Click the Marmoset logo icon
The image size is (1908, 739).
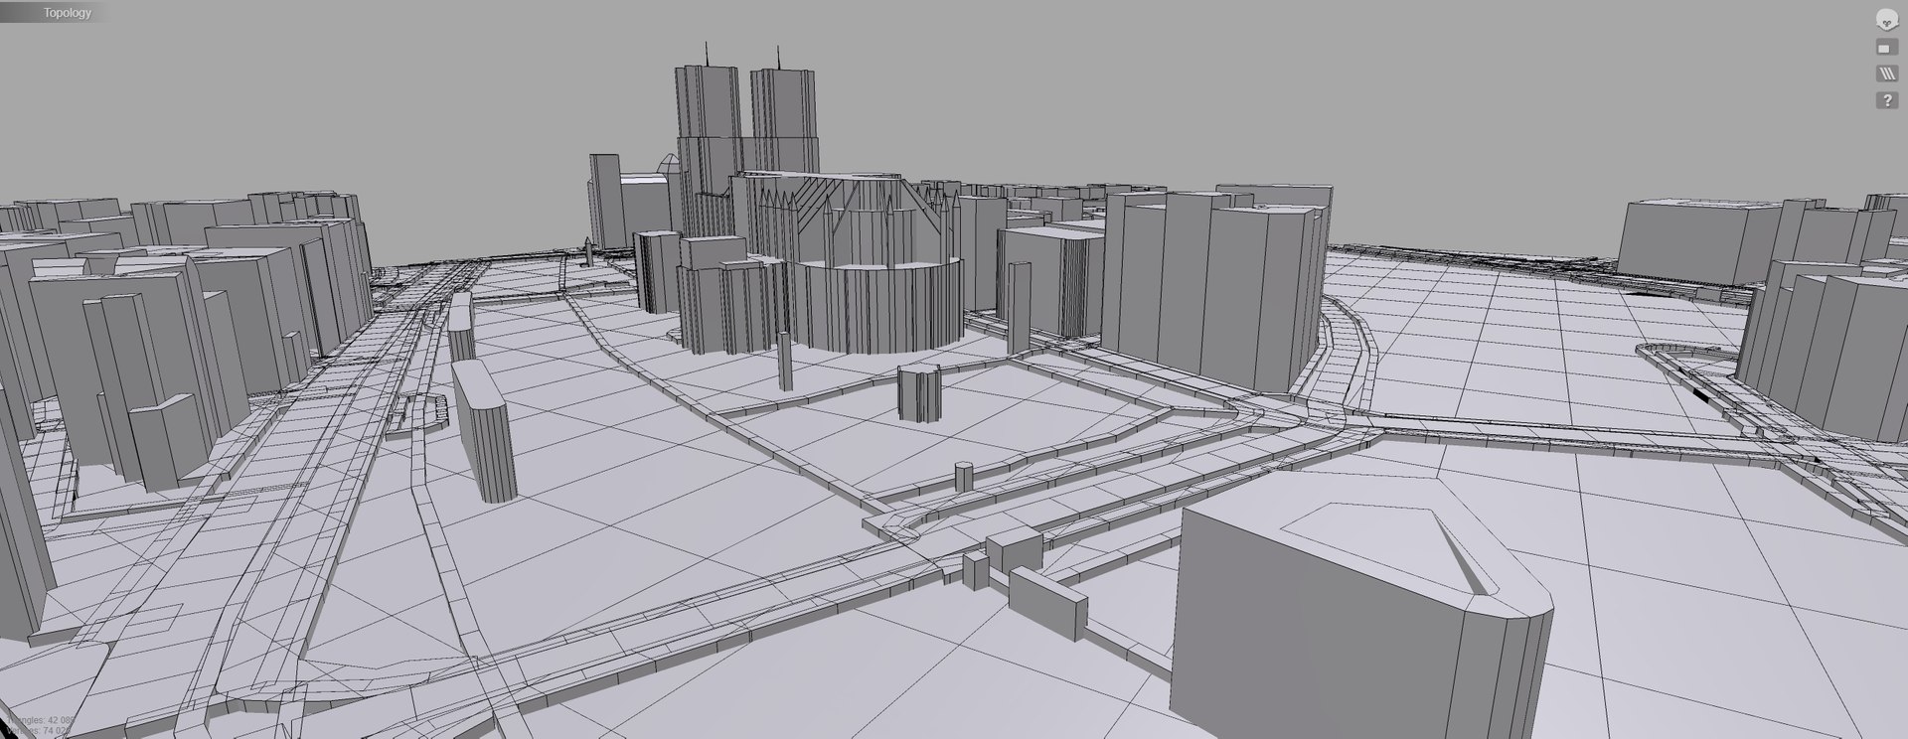(x=1885, y=19)
